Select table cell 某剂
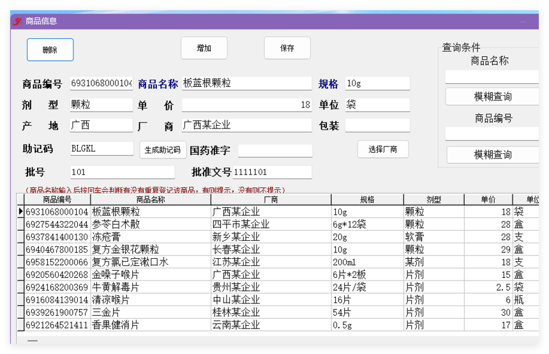Viewport: 549px width, 354px height. tap(434, 262)
